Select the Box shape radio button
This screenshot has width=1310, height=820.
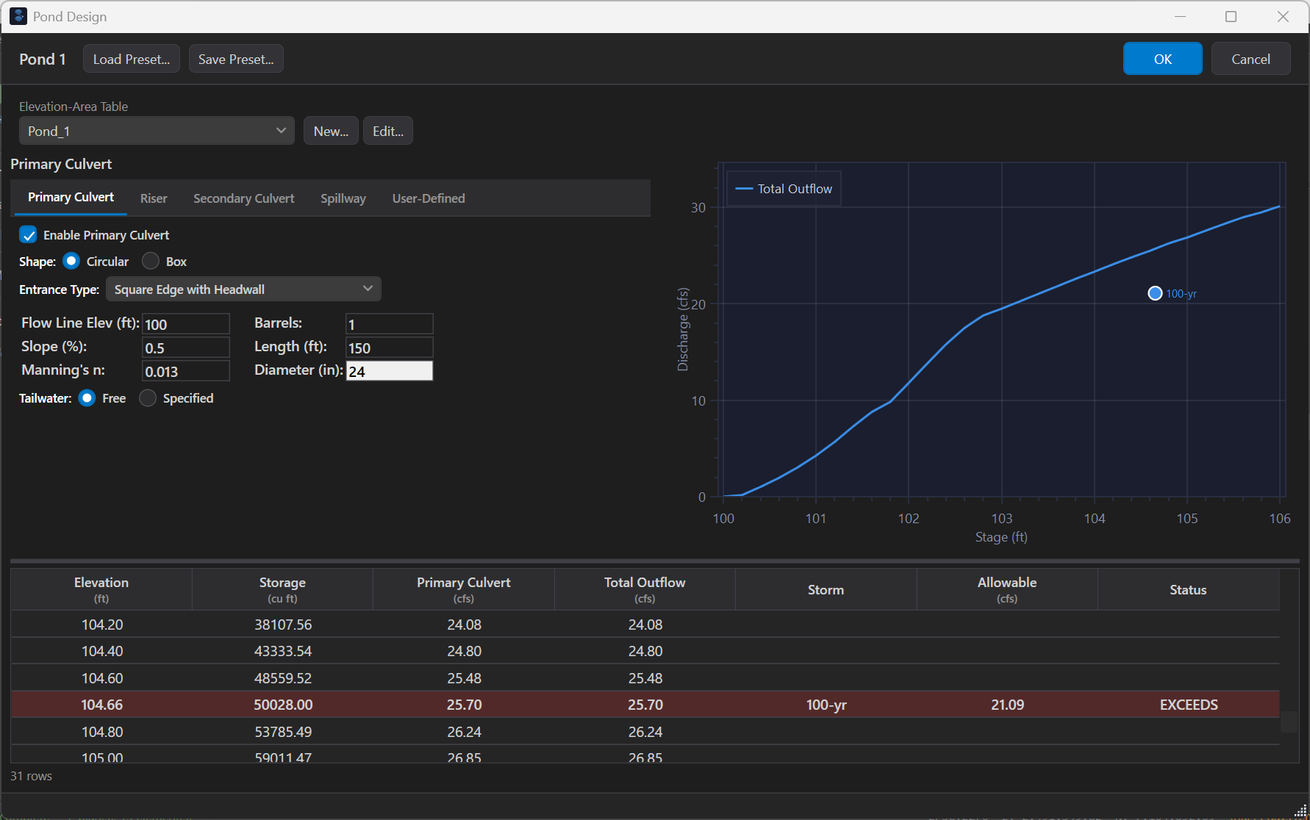click(x=151, y=262)
